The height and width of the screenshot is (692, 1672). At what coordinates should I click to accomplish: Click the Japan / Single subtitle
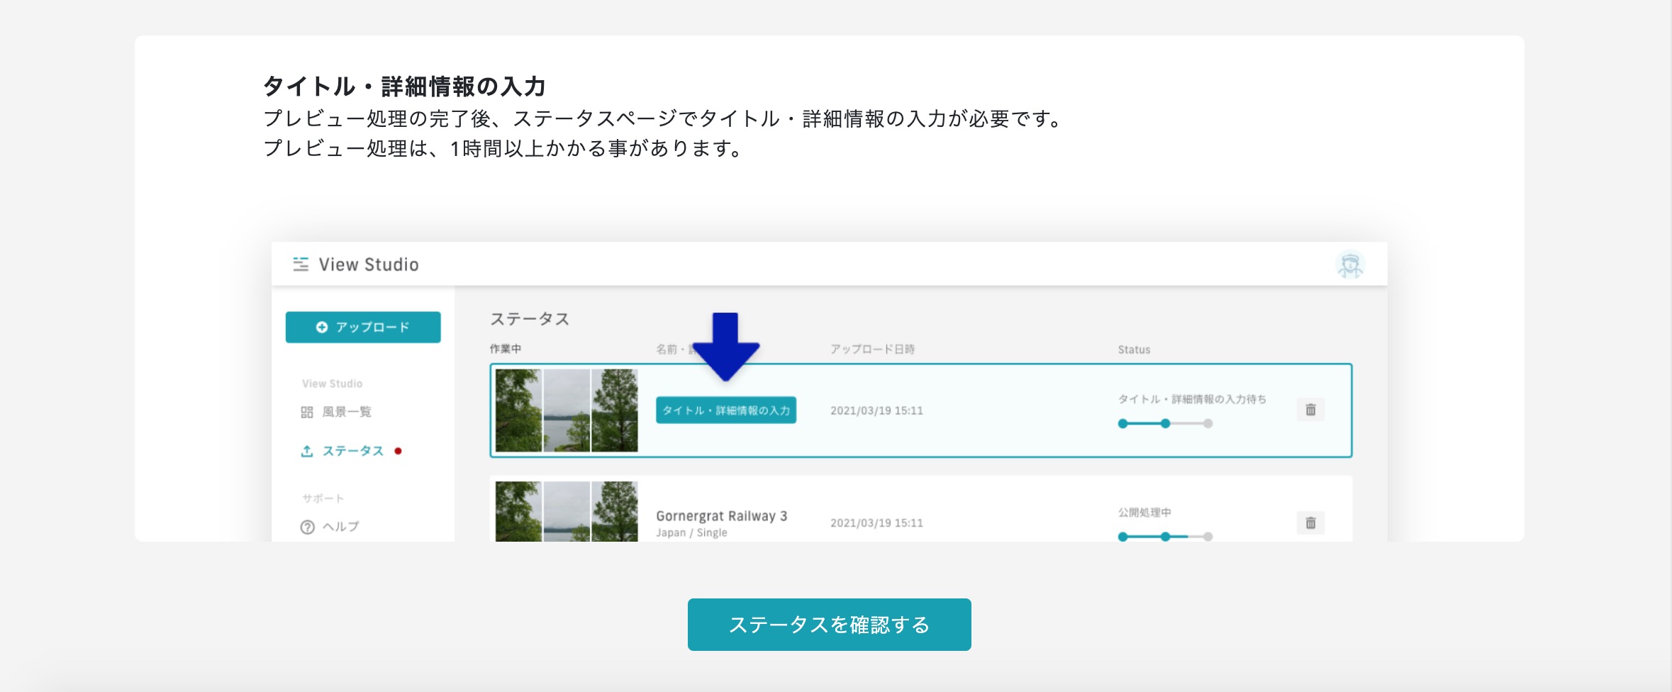coord(691,533)
